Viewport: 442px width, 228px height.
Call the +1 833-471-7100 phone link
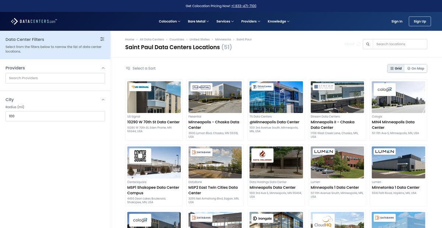[x=244, y=6]
